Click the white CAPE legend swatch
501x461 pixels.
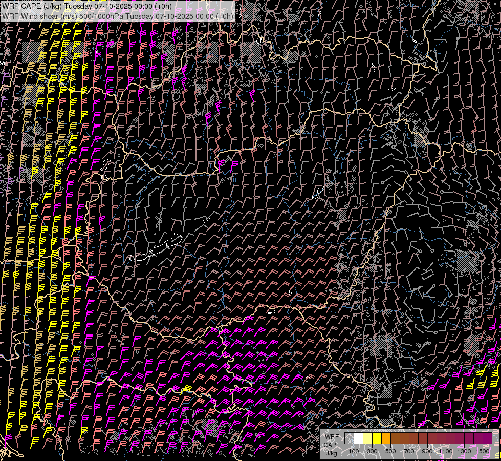358,438
